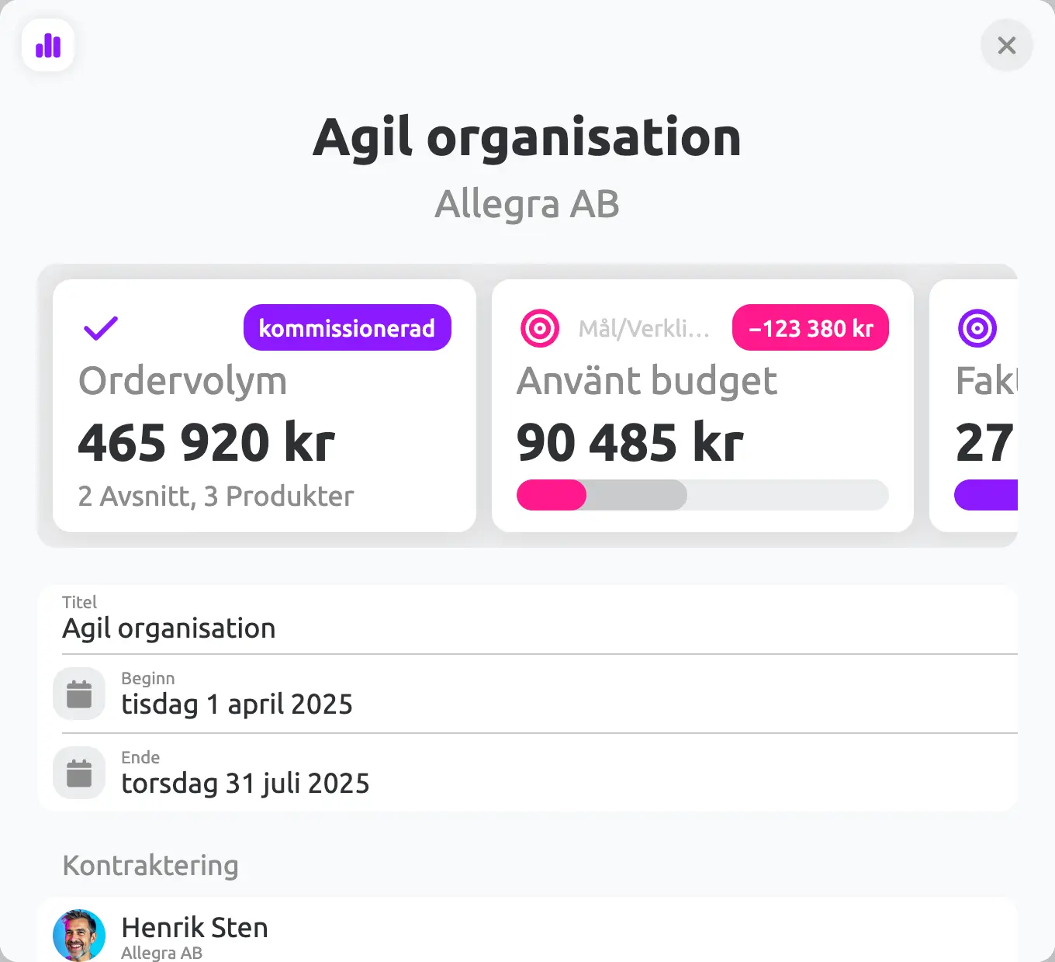Image resolution: width=1055 pixels, height=962 pixels.
Task: Click the Använt budget card title
Action: point(647,381)
